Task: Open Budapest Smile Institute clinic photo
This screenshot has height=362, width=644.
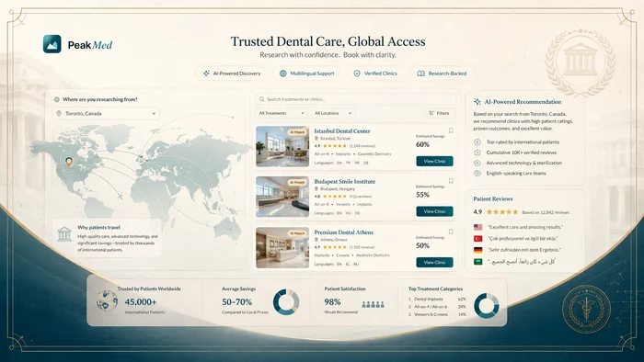Action: (x=282, y=197)
